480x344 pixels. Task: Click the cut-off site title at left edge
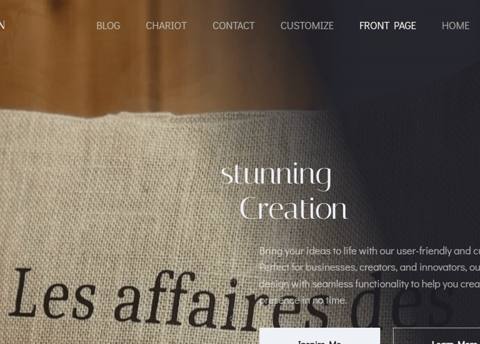(2, 25)
